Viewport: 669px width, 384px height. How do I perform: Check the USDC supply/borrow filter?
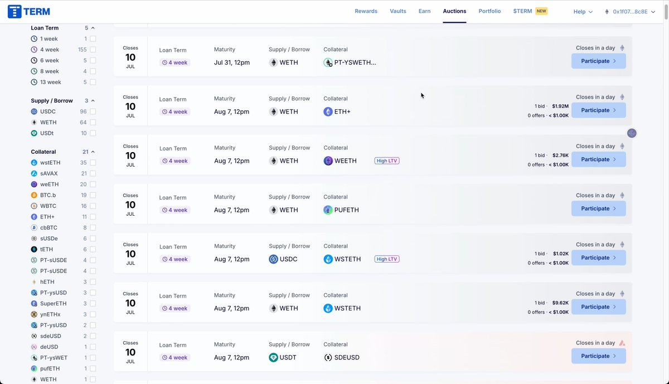point(93,111)
